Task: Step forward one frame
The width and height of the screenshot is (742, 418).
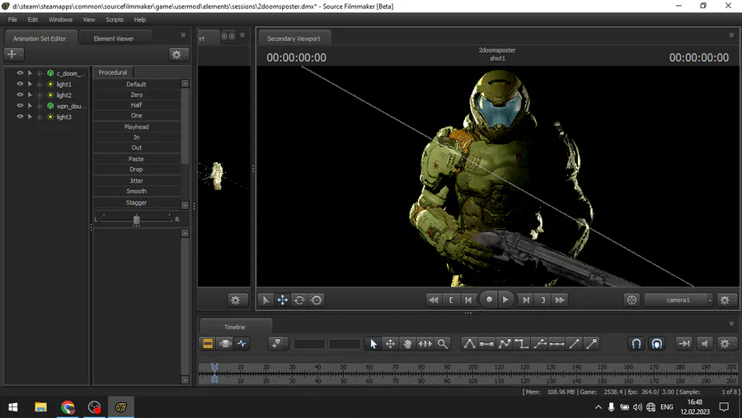Action: [x=526, y=300]
